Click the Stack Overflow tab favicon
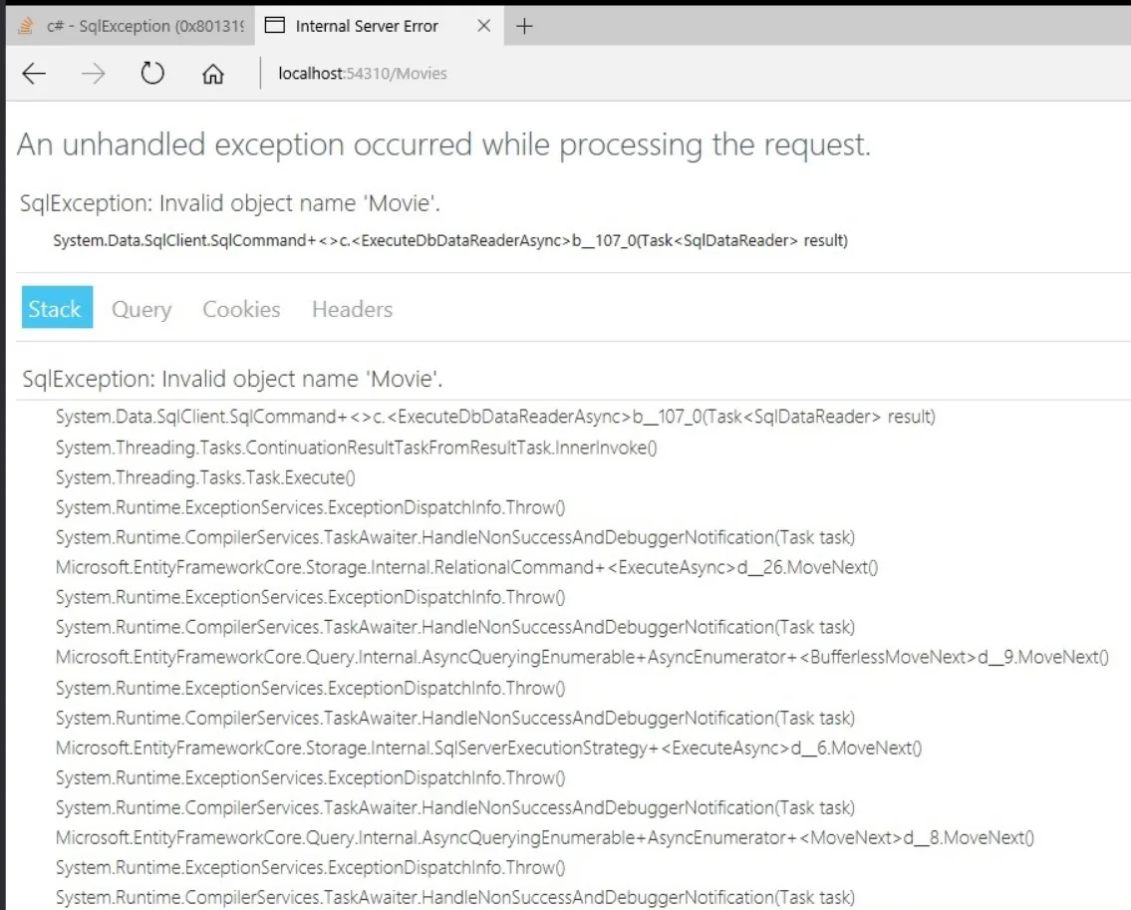1131x910 pixels. 27,26
